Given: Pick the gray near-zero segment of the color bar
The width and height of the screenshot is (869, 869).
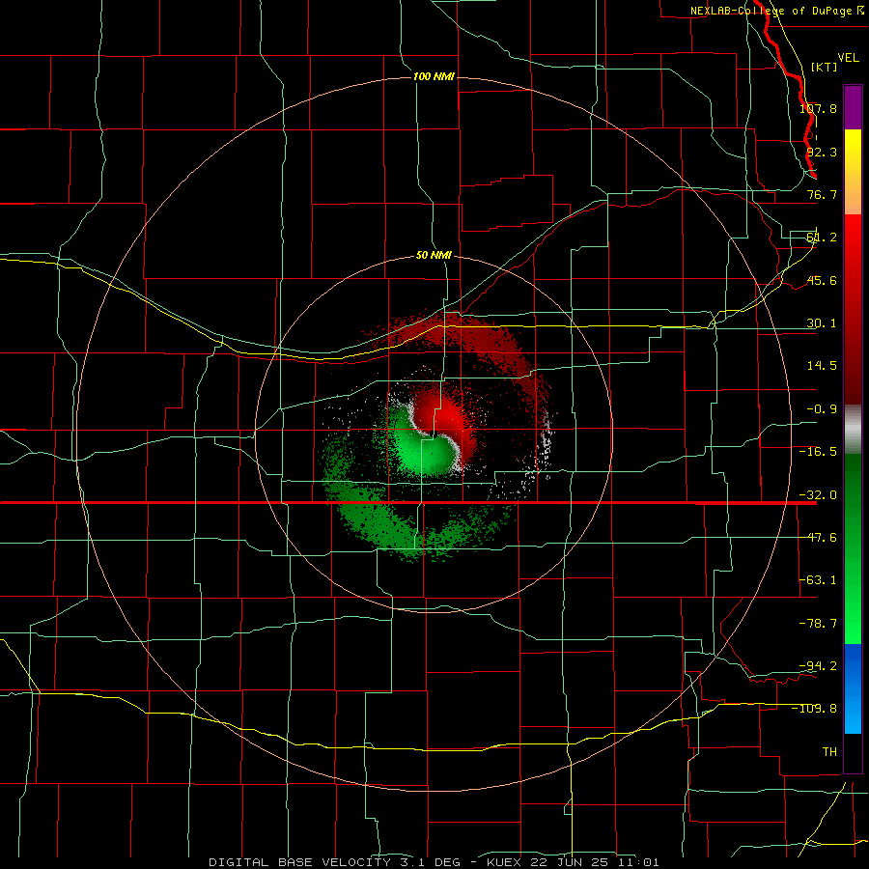Looking at the screenshot, I should pyautogui.click(x=853, y=430).
